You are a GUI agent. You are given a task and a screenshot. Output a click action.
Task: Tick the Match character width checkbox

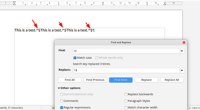[126, 108]
